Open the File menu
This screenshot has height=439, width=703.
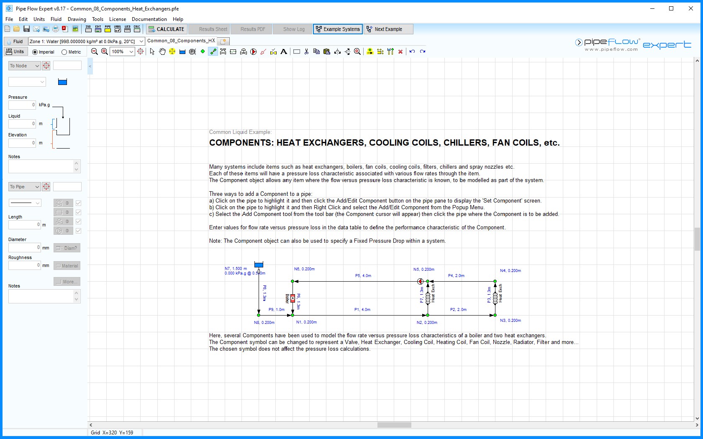click(x=9, y=19)
